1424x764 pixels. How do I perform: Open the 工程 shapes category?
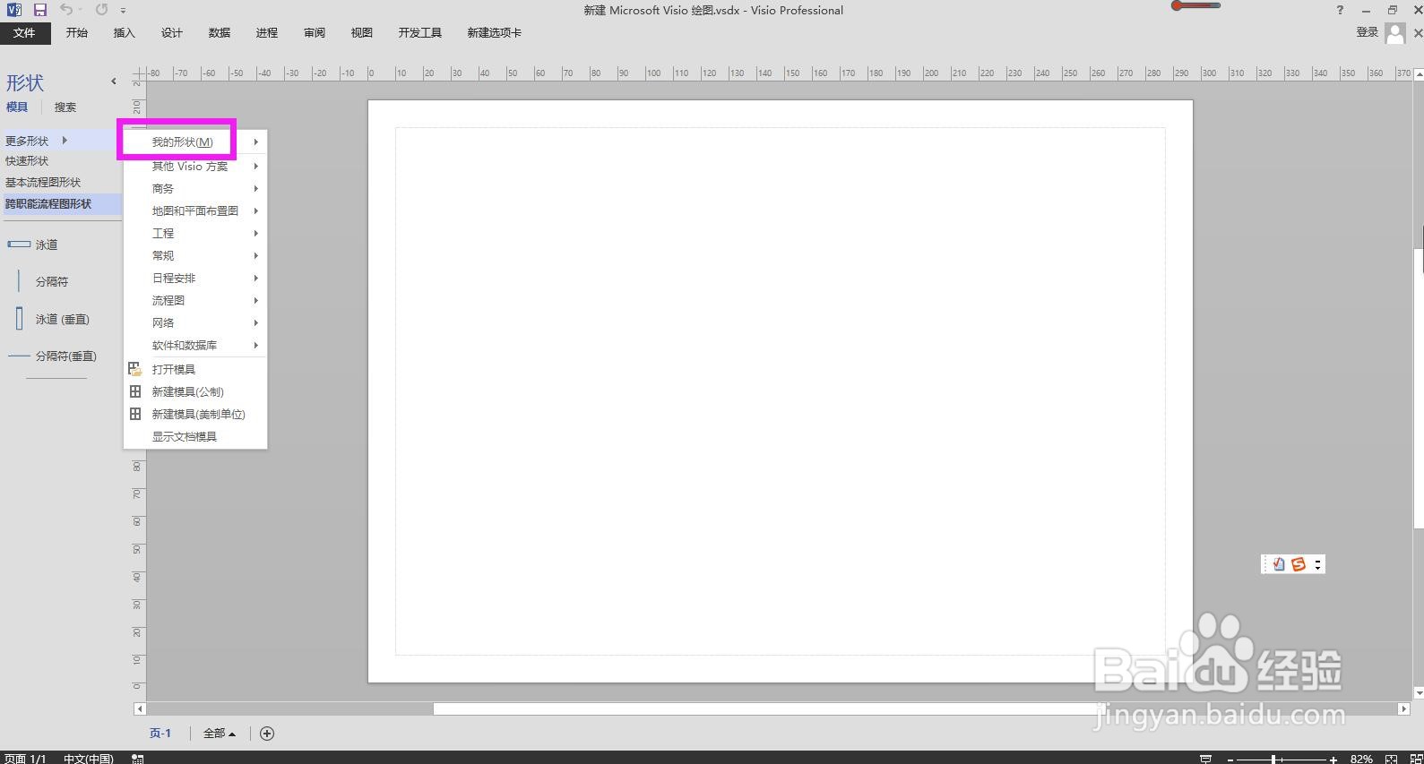(x=195, y=234)
